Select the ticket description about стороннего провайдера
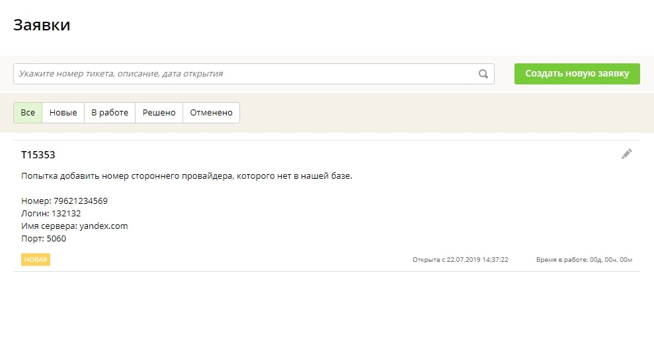Image resolution: width=654 pixels, height=345 pixels. [186, 176]
